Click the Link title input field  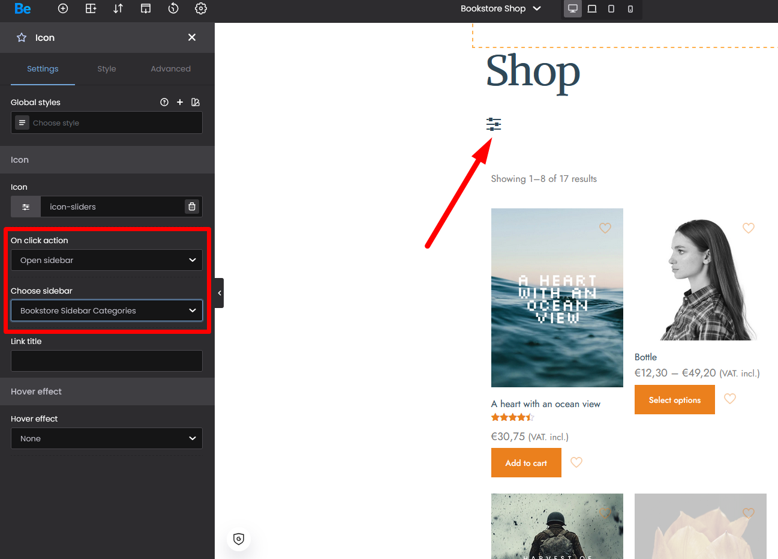[107, 361]
